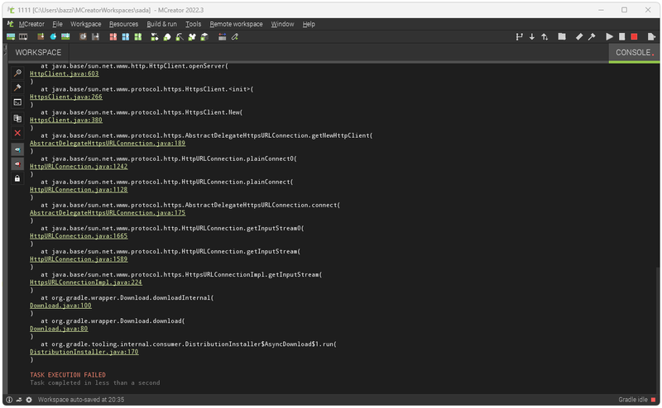This screenshot has height=408, width=662.
Task: Open workspace folder icon in toolbar
Action: pos(562,36)
